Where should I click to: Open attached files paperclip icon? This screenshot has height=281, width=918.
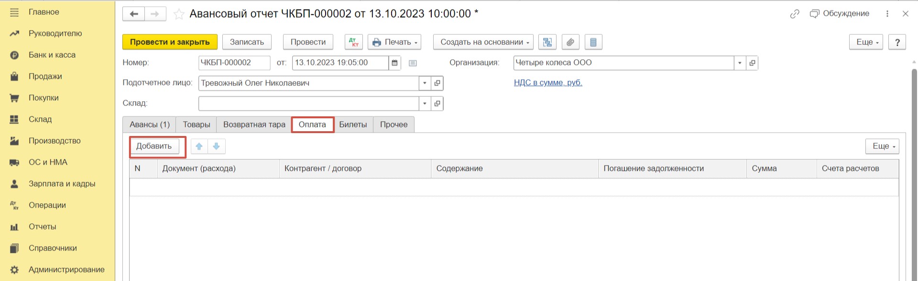570,42
